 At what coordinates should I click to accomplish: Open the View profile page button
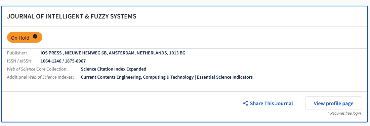pos(333,103)
